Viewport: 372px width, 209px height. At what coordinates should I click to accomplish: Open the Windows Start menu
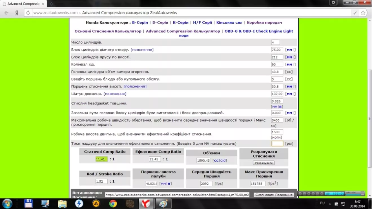[x=7, y=203]
